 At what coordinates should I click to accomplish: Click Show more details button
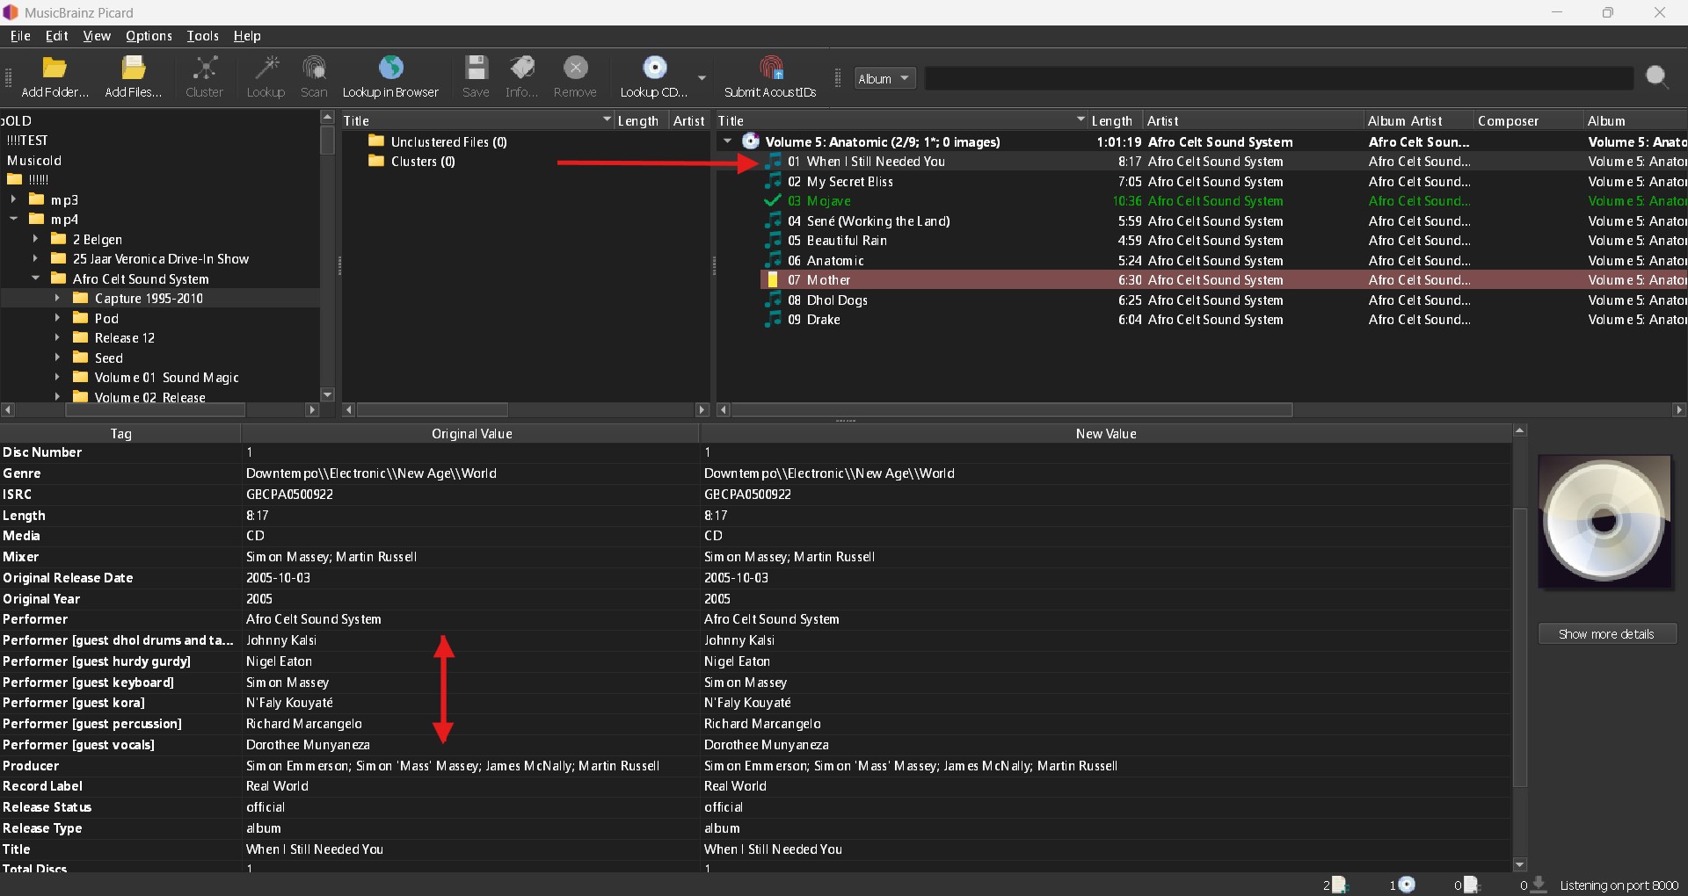click(1607, 633)
